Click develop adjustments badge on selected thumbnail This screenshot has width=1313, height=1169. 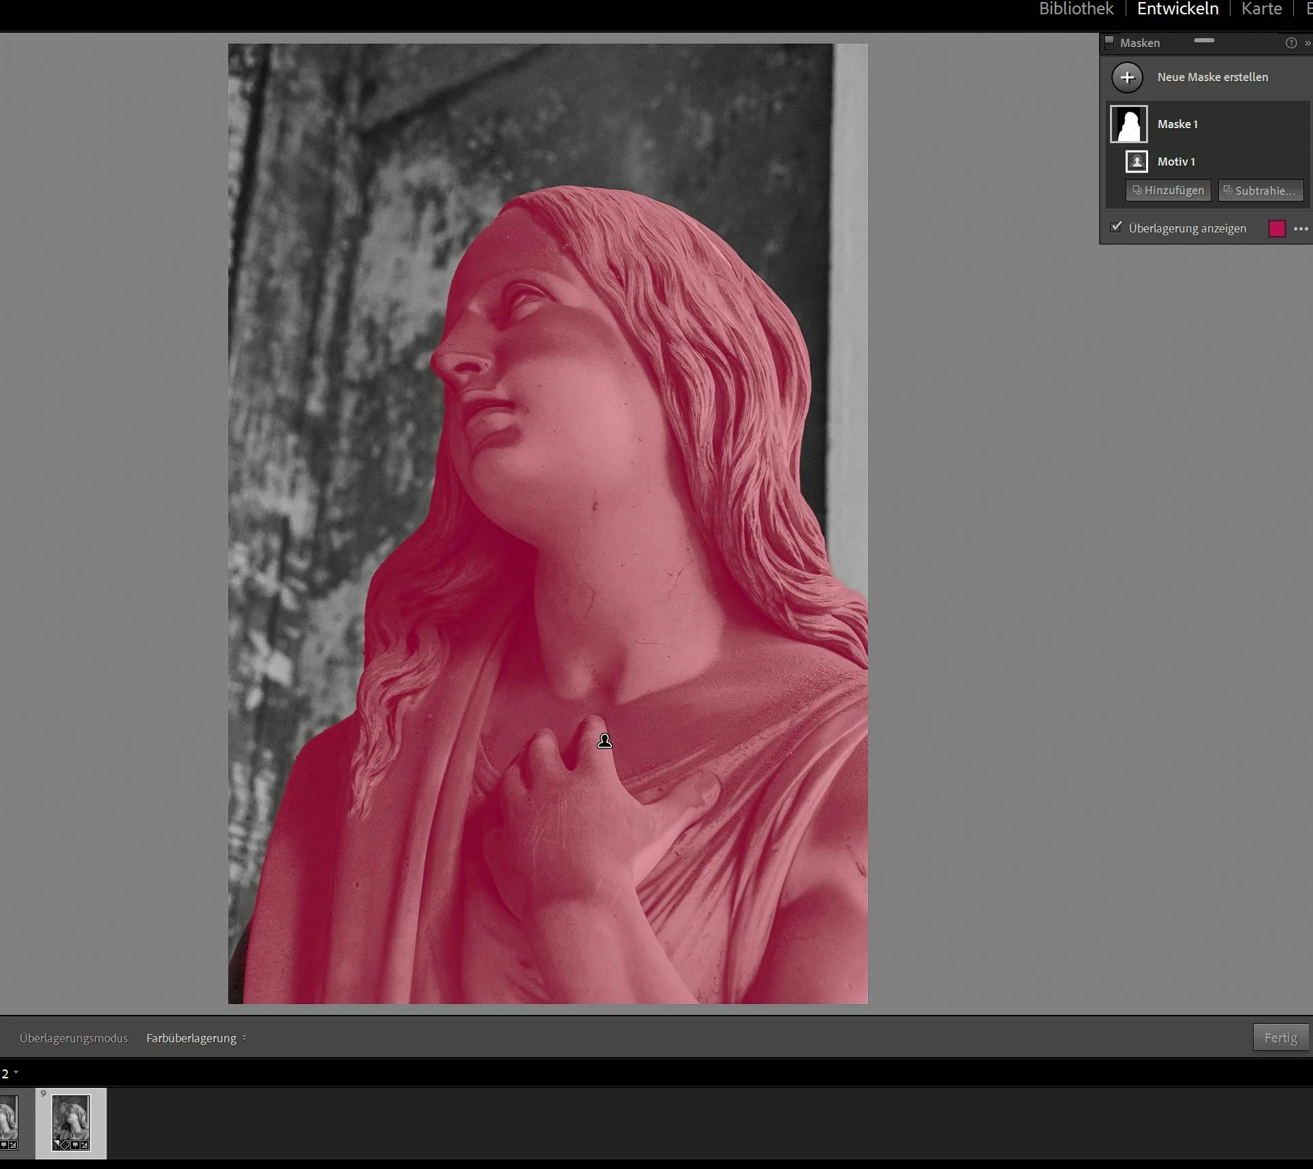(x=84, y=1145)
